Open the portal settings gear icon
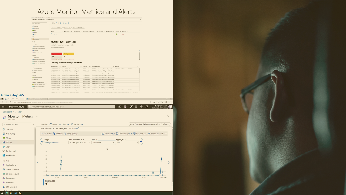Viewport: 346px width, 195px height. pyautogui.click(x=136, y=107)
